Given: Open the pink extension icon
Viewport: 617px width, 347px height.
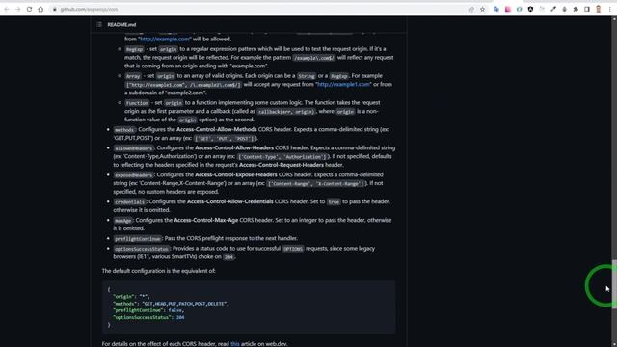Looking at the screenshot, I should click(x=508, y=9).
